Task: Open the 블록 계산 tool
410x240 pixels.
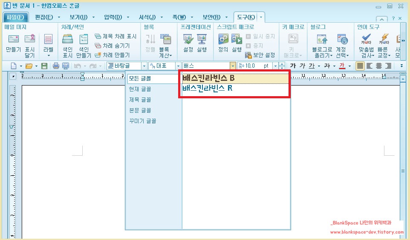Action: pyautogui.click(x=165, y=46)
